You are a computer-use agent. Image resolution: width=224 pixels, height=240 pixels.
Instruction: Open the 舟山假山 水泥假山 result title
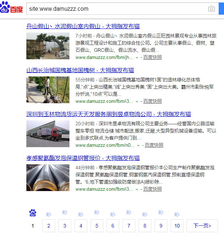[83, 26]
